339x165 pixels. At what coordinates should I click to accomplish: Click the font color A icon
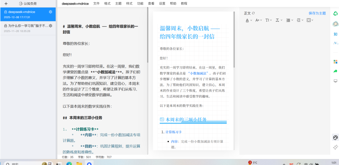pos(247,20)
